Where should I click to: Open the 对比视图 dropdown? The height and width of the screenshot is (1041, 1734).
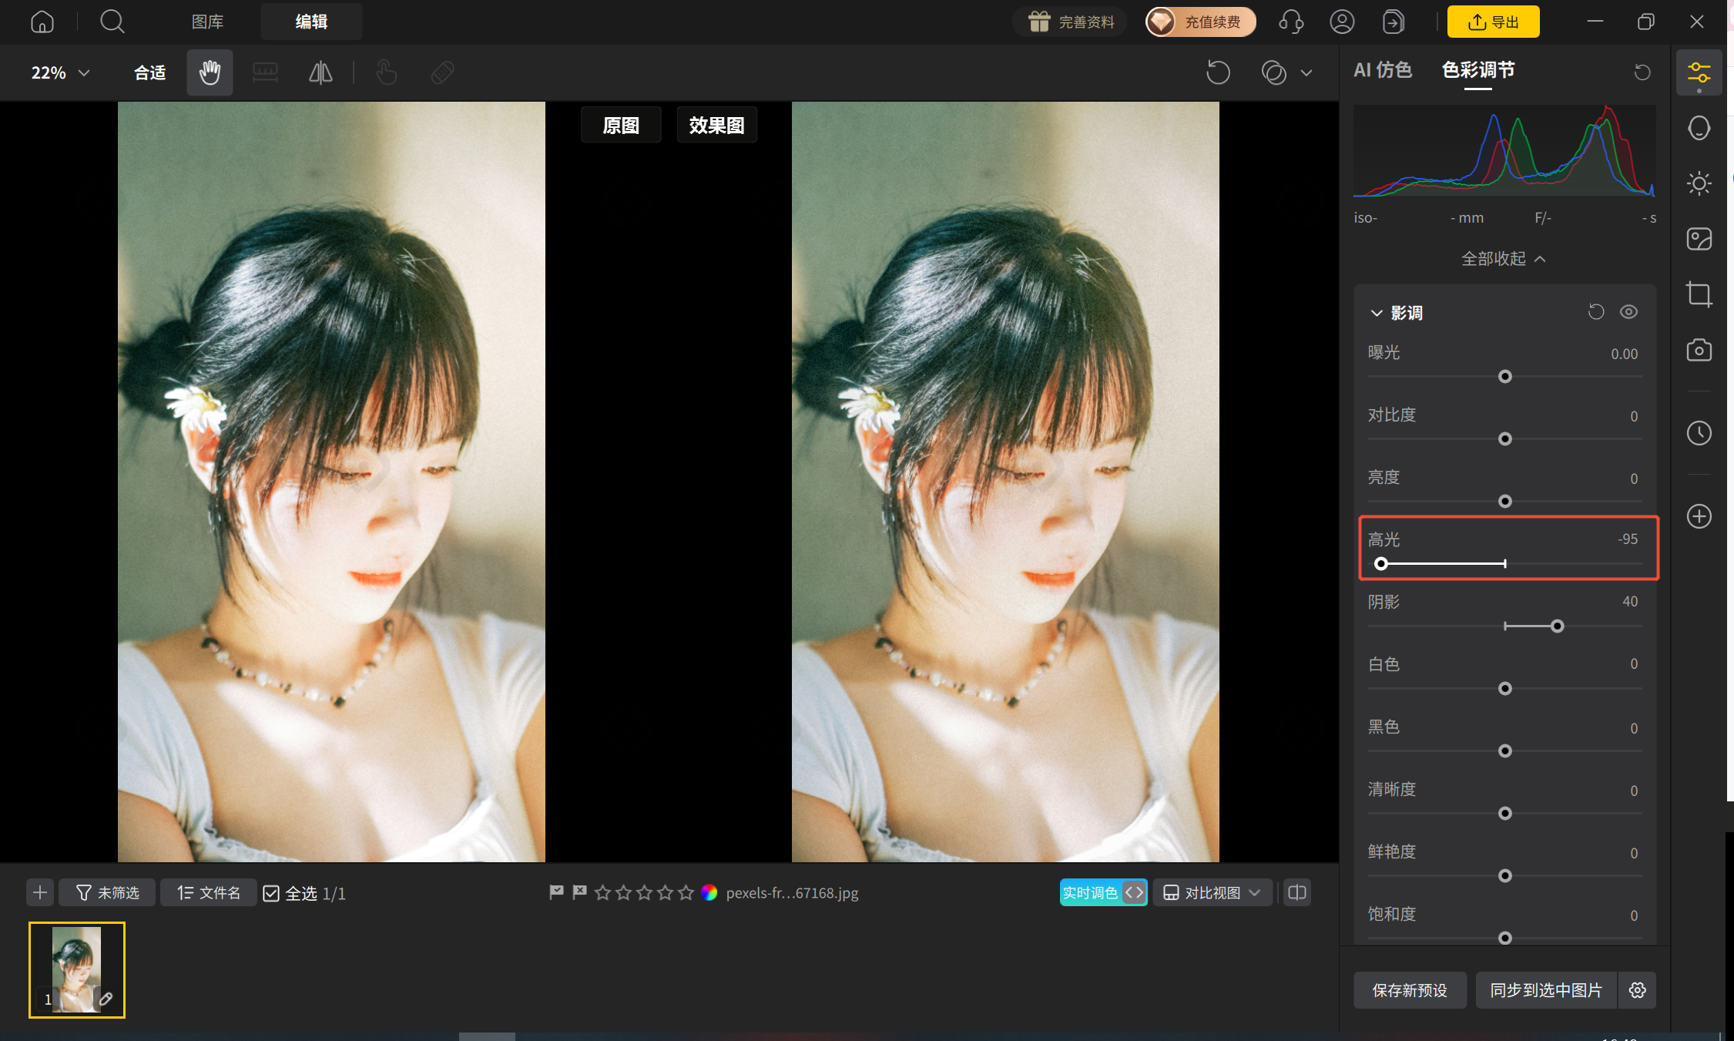pos(1212,892)
